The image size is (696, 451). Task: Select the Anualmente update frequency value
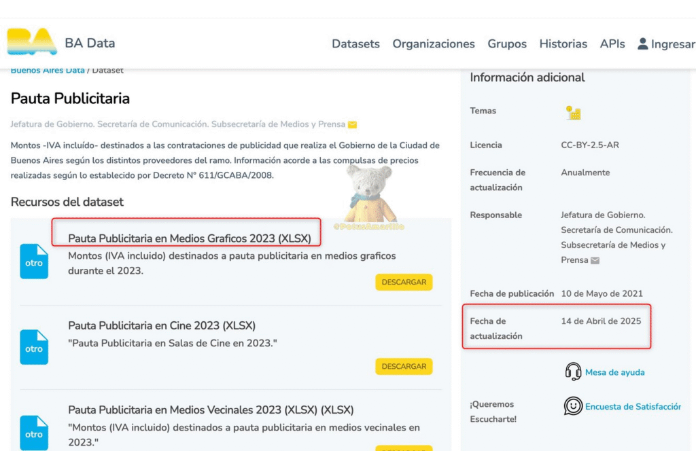pos(585,173)
